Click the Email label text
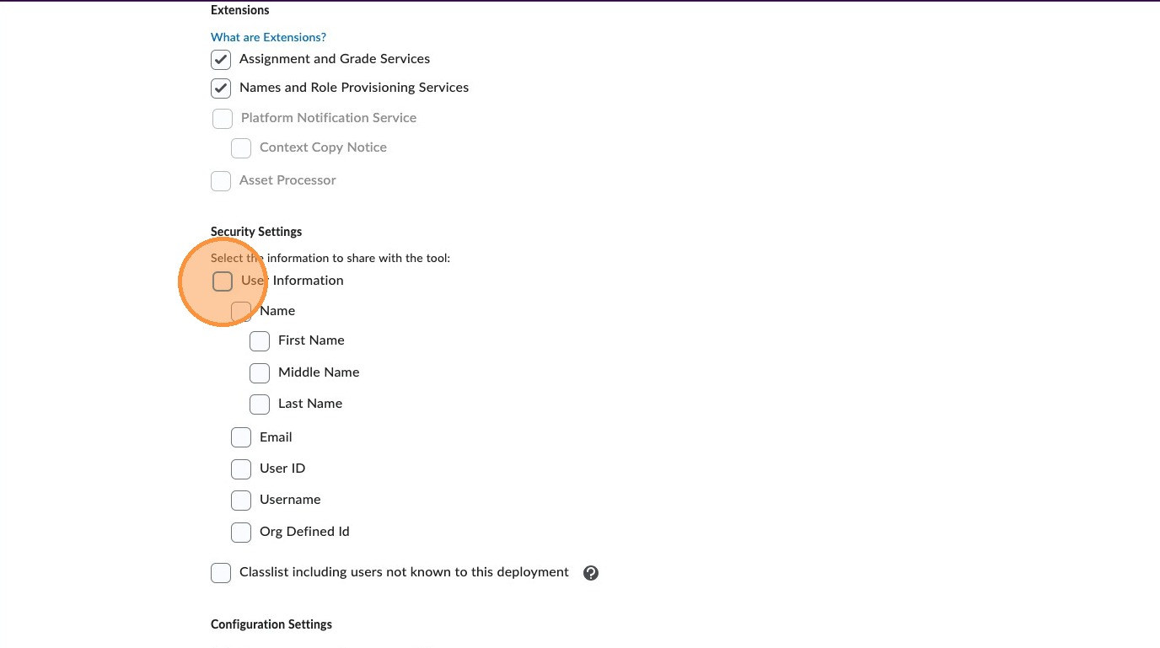Screen dimensions: 1160x648 coord(276,437)
